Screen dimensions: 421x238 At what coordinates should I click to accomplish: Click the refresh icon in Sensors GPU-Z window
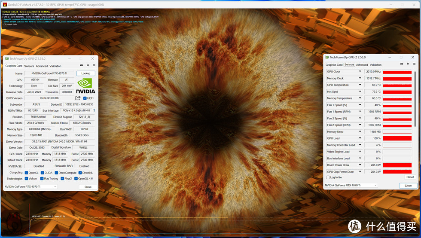[408, 64]
